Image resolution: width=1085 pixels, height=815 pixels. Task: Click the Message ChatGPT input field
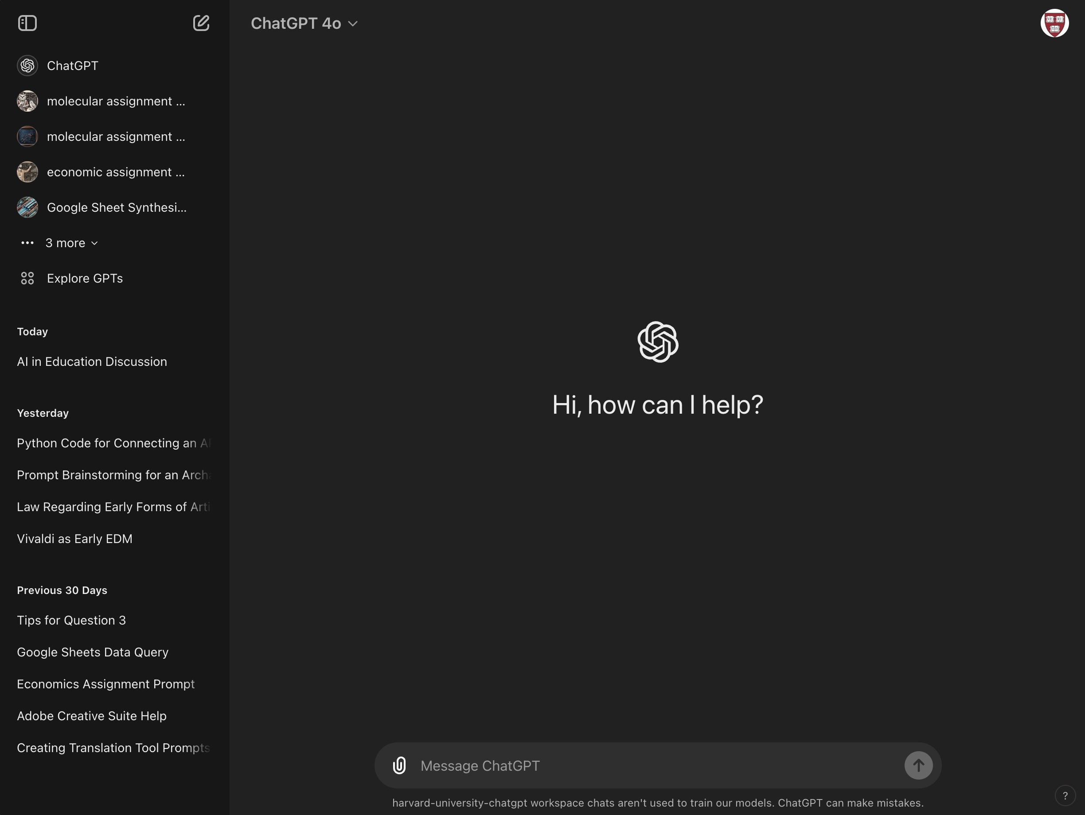(x=657, y=765)
